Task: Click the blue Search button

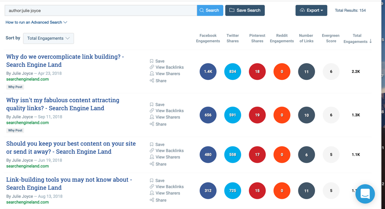Action: click(210, 10)
